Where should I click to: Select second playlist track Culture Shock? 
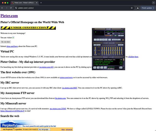[x=108, y=61]
